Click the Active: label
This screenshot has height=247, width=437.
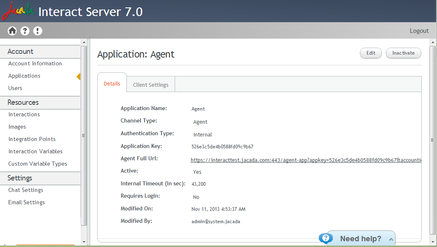coord(129,171)
